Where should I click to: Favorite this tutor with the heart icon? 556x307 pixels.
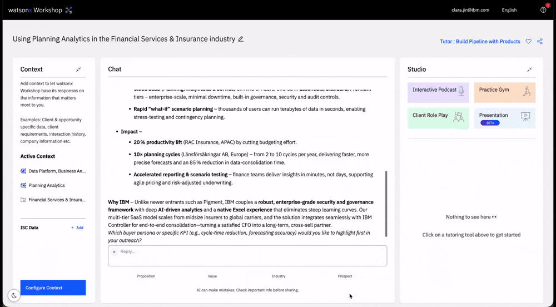point(528,42)
